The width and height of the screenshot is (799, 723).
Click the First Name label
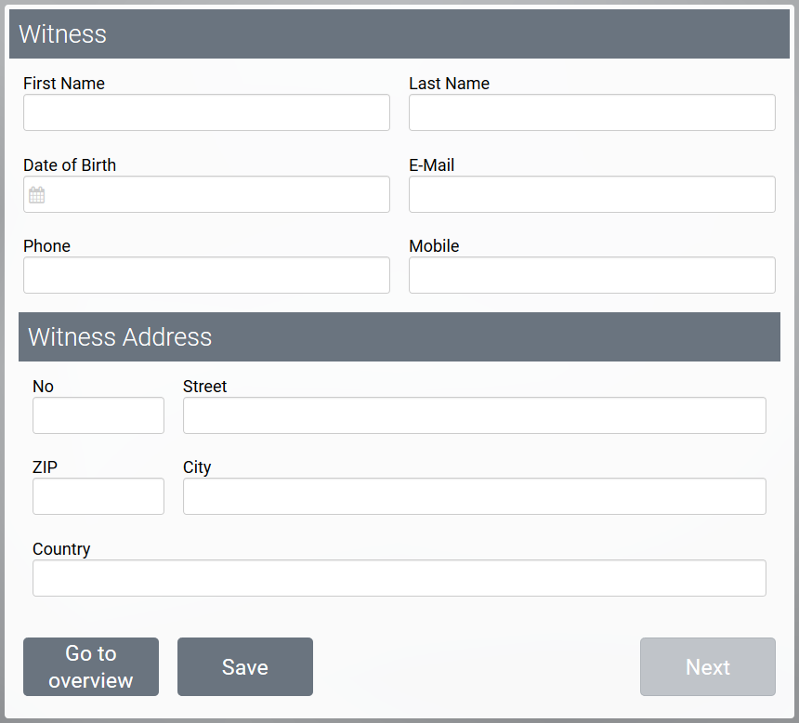click(x=64, y=84)
